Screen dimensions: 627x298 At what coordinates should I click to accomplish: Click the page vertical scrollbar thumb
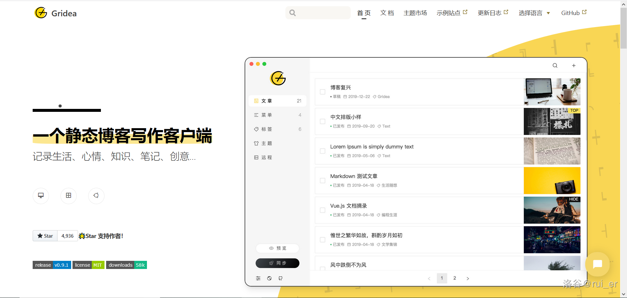click(623, 28)
